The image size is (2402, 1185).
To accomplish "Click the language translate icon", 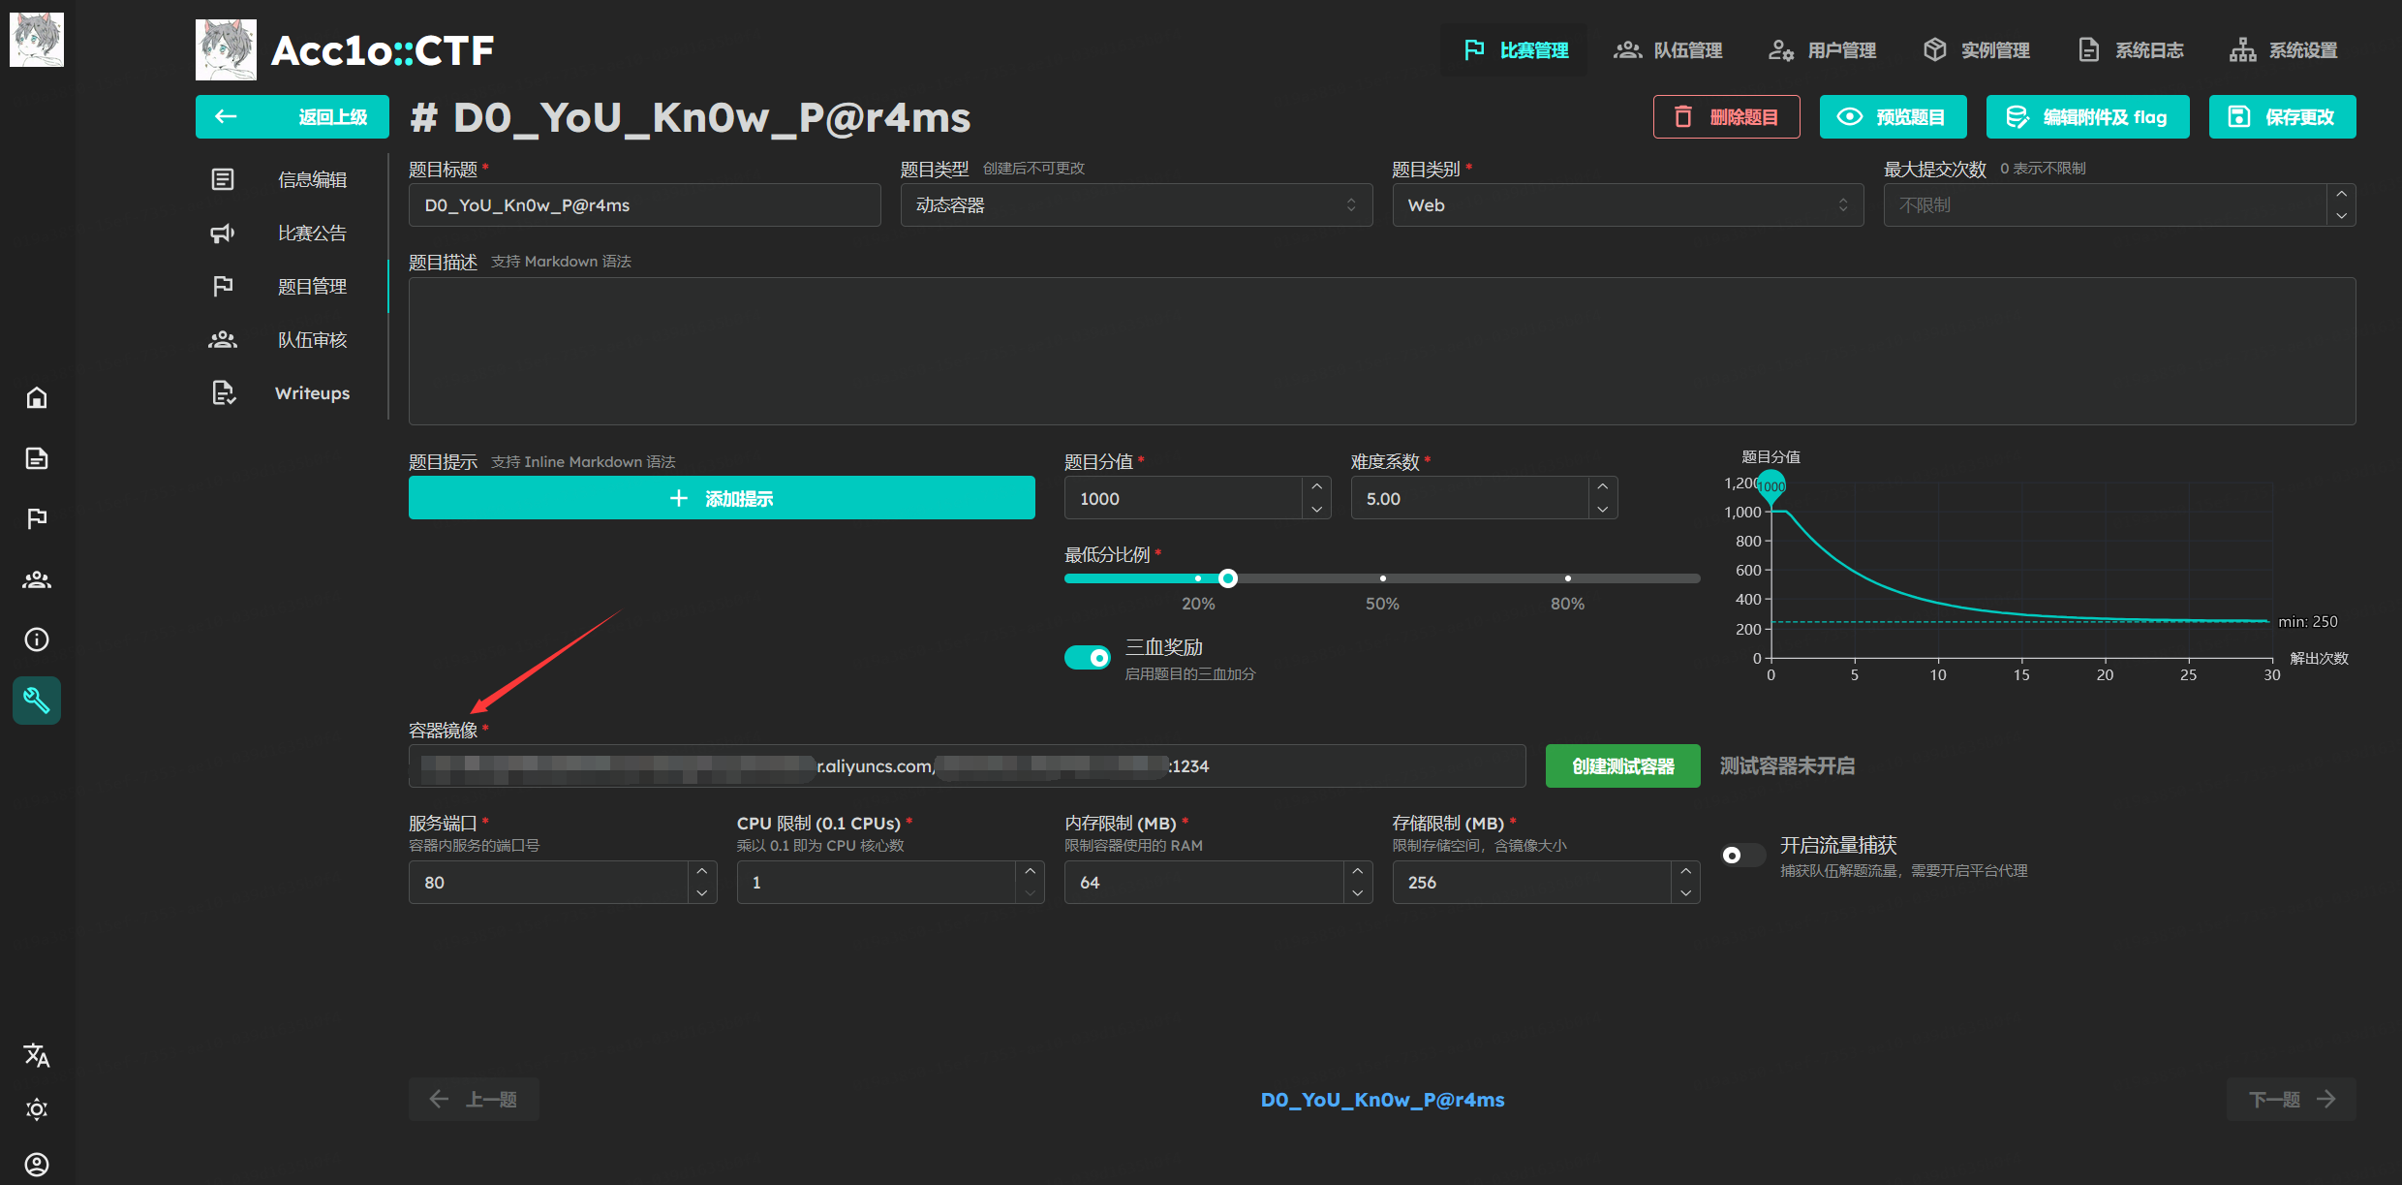I will point(37,1055).
